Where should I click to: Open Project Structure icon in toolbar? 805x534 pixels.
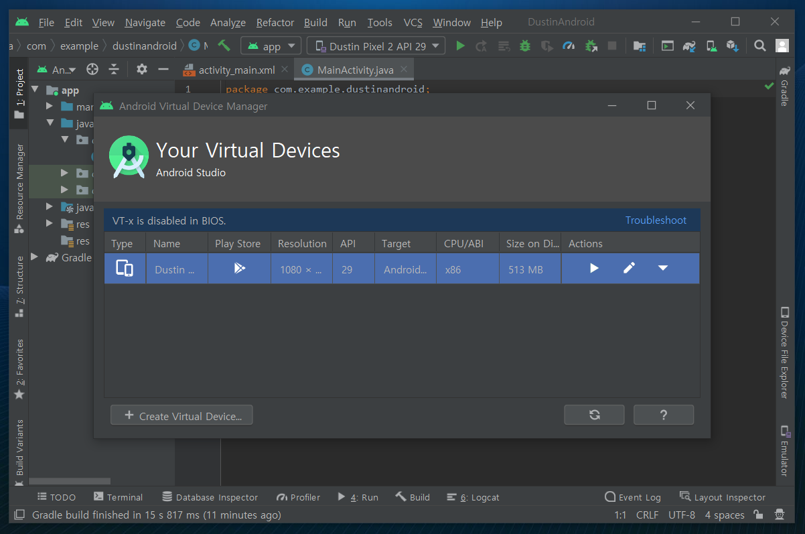tap(640, 46)
